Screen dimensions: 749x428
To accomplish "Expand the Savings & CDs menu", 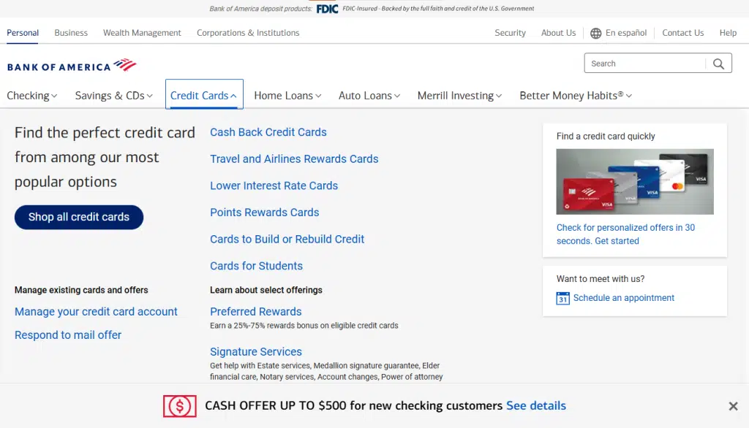I will click(113, 96).
